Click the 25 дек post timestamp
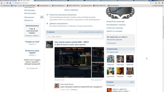Image resolution: width=164 pixels, height=92 pixels. pyautogui.click(x=59, y=80)
